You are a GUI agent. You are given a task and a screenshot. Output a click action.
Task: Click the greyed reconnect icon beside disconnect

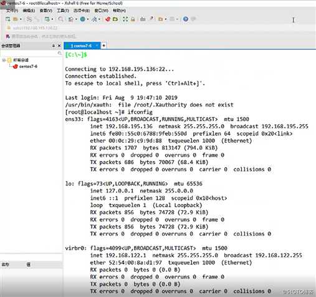[x=37, y=19]
